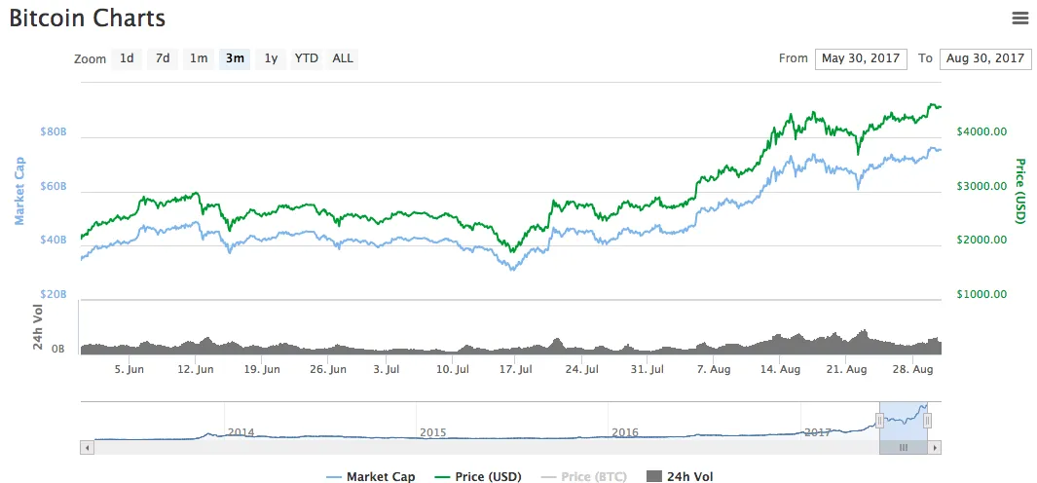Screen dimensions: 1037x483
Task: Set zoom to 1d
Action: click(x=127, y=58)
